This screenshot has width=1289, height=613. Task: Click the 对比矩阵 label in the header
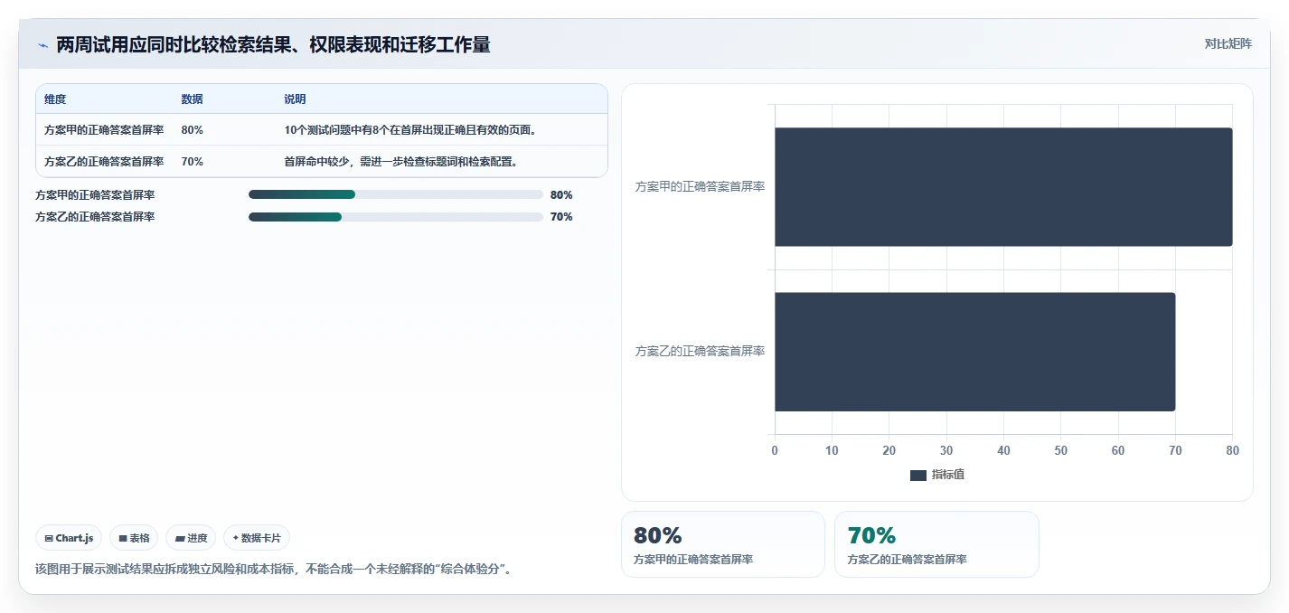click(x=1228, y=43)
